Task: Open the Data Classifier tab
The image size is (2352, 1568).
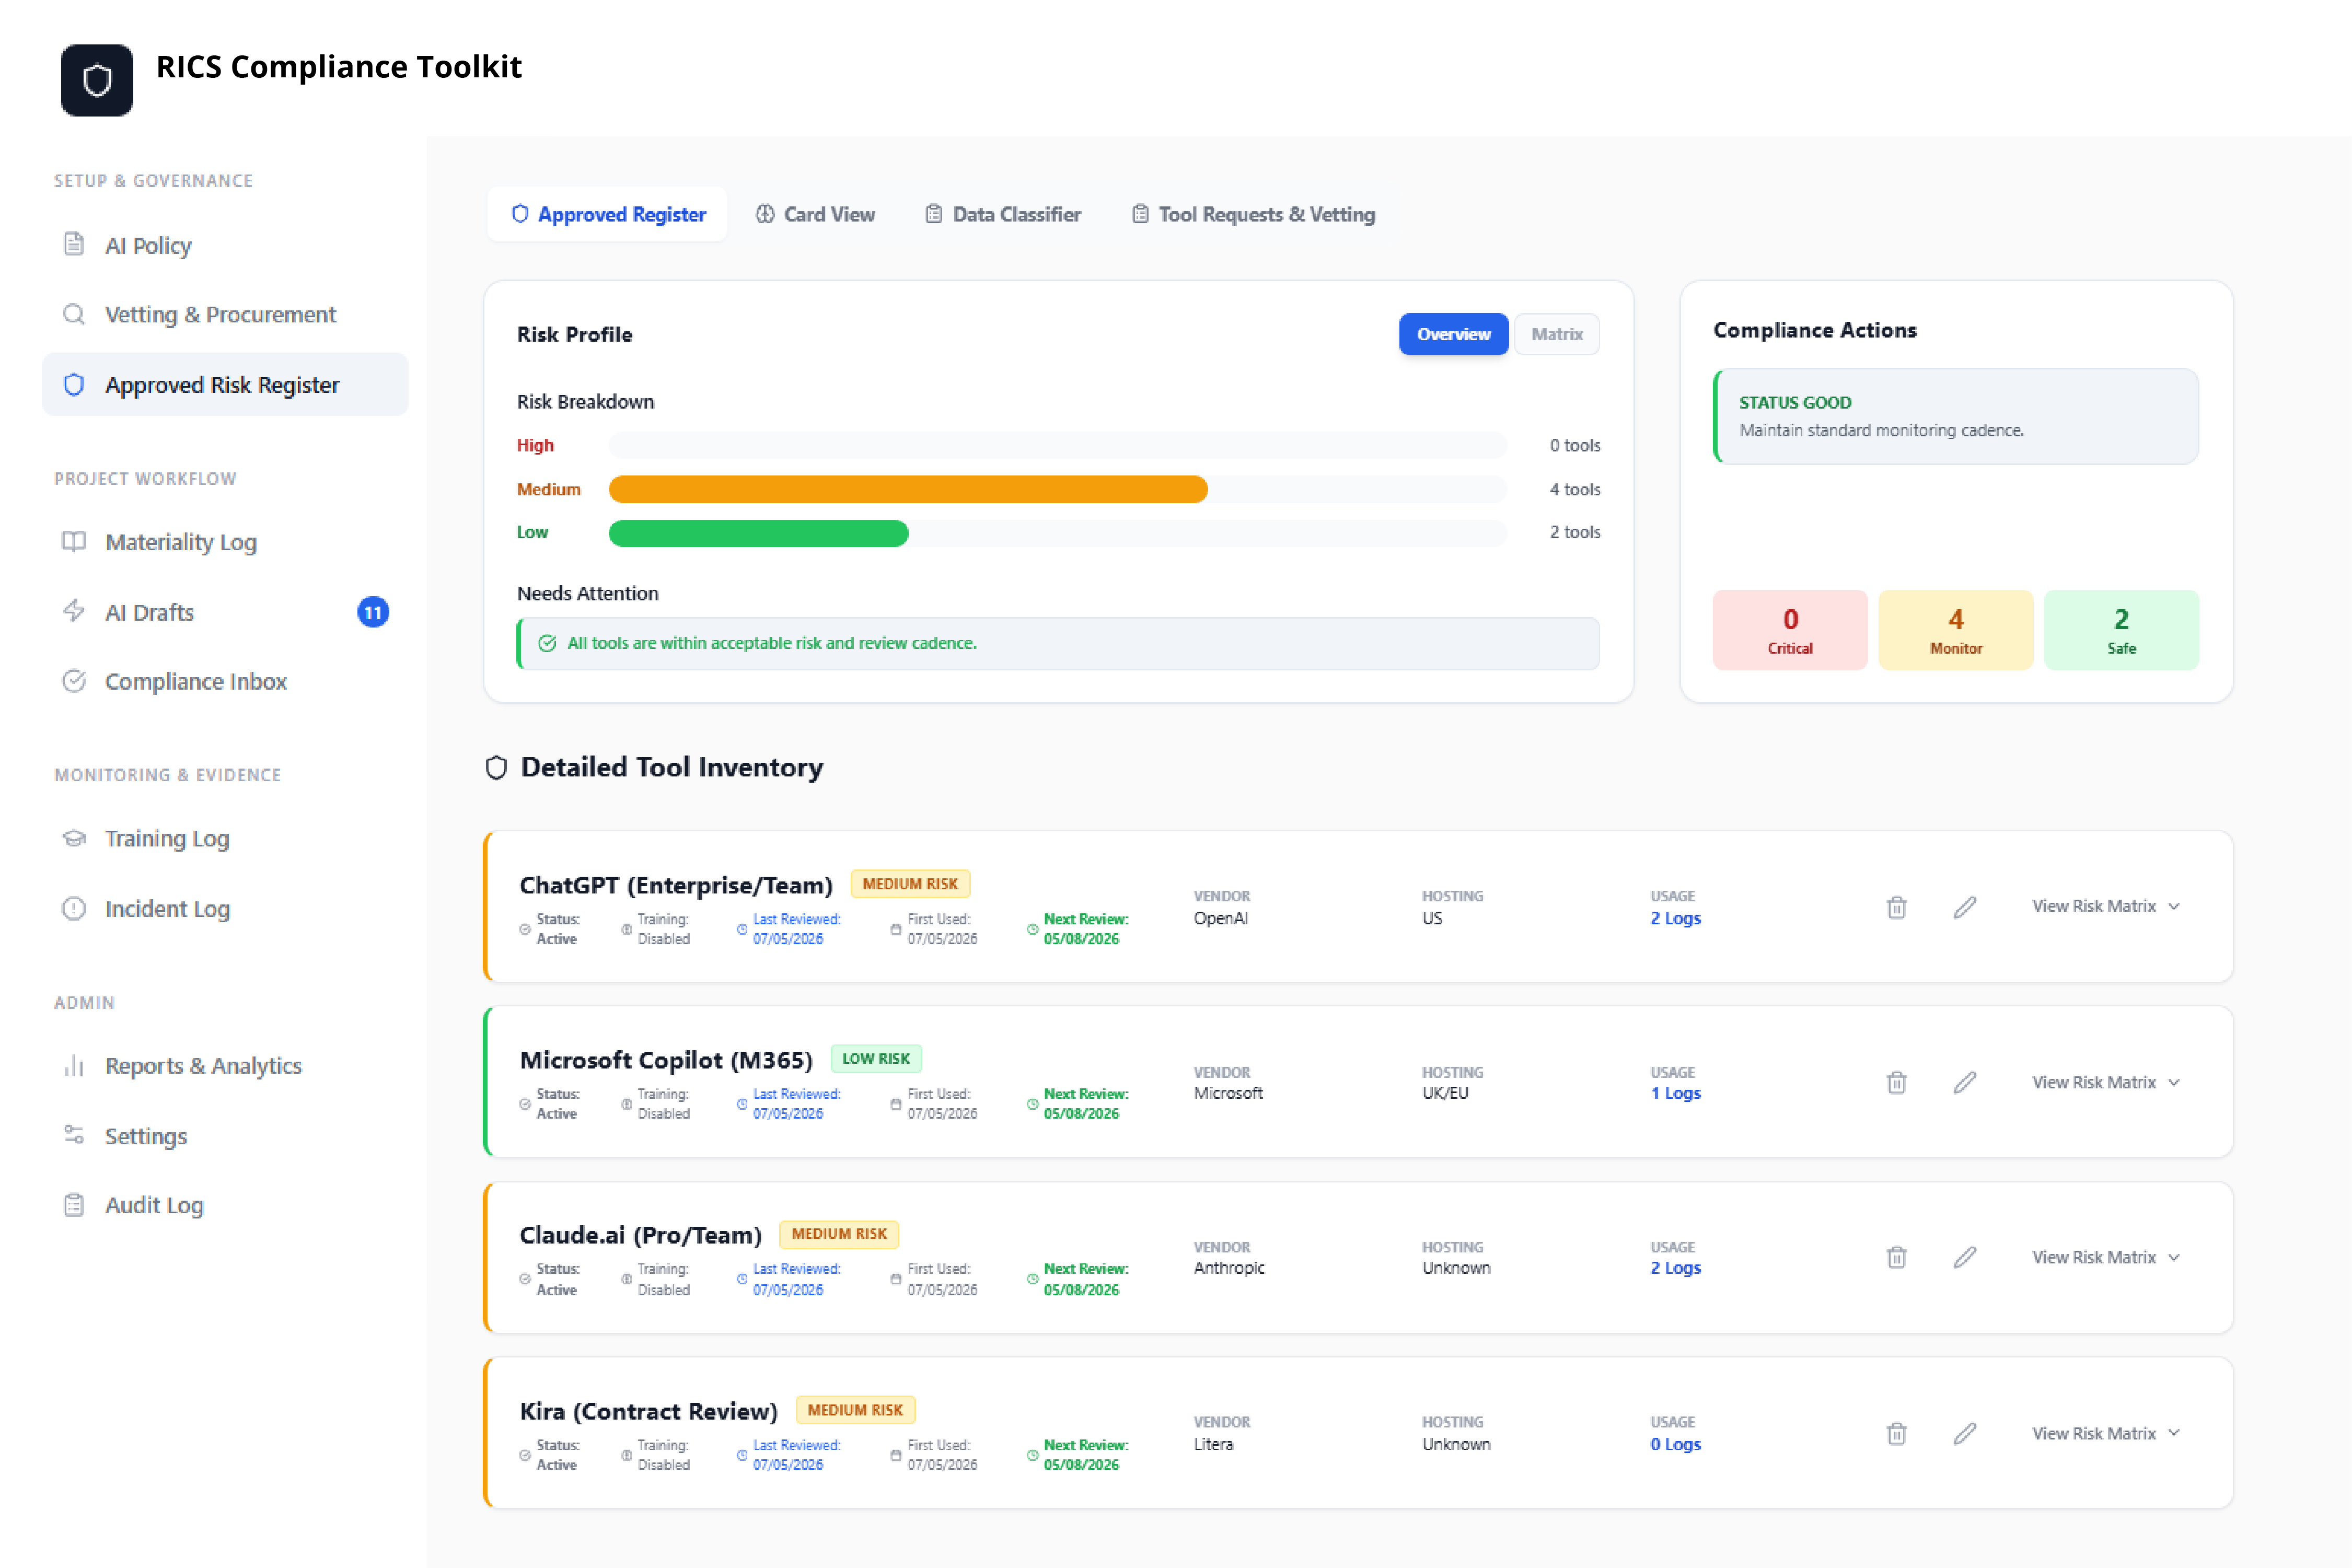Action: pos(1003,214)
